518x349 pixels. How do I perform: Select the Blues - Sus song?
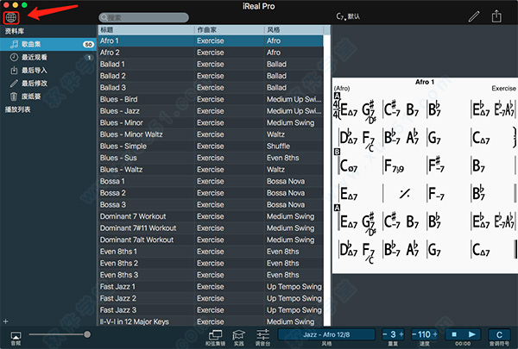[x=211, y=158]
